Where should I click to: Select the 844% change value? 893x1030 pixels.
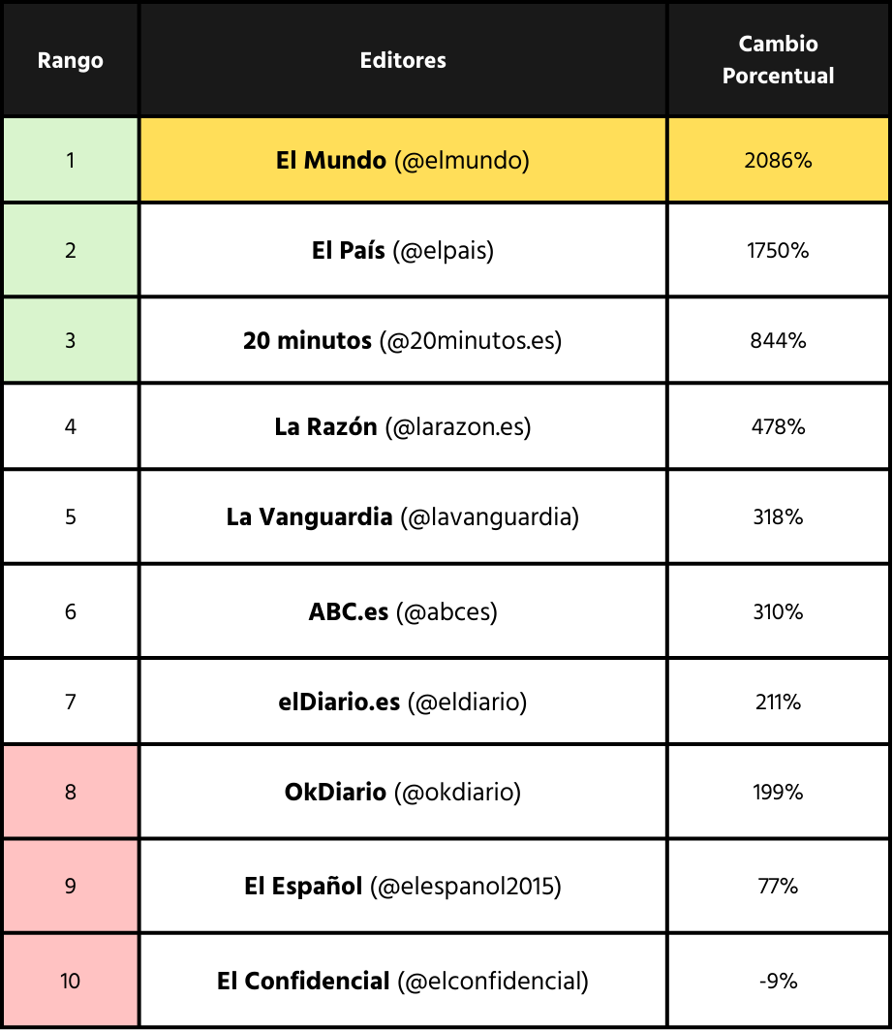coord(778,341)
